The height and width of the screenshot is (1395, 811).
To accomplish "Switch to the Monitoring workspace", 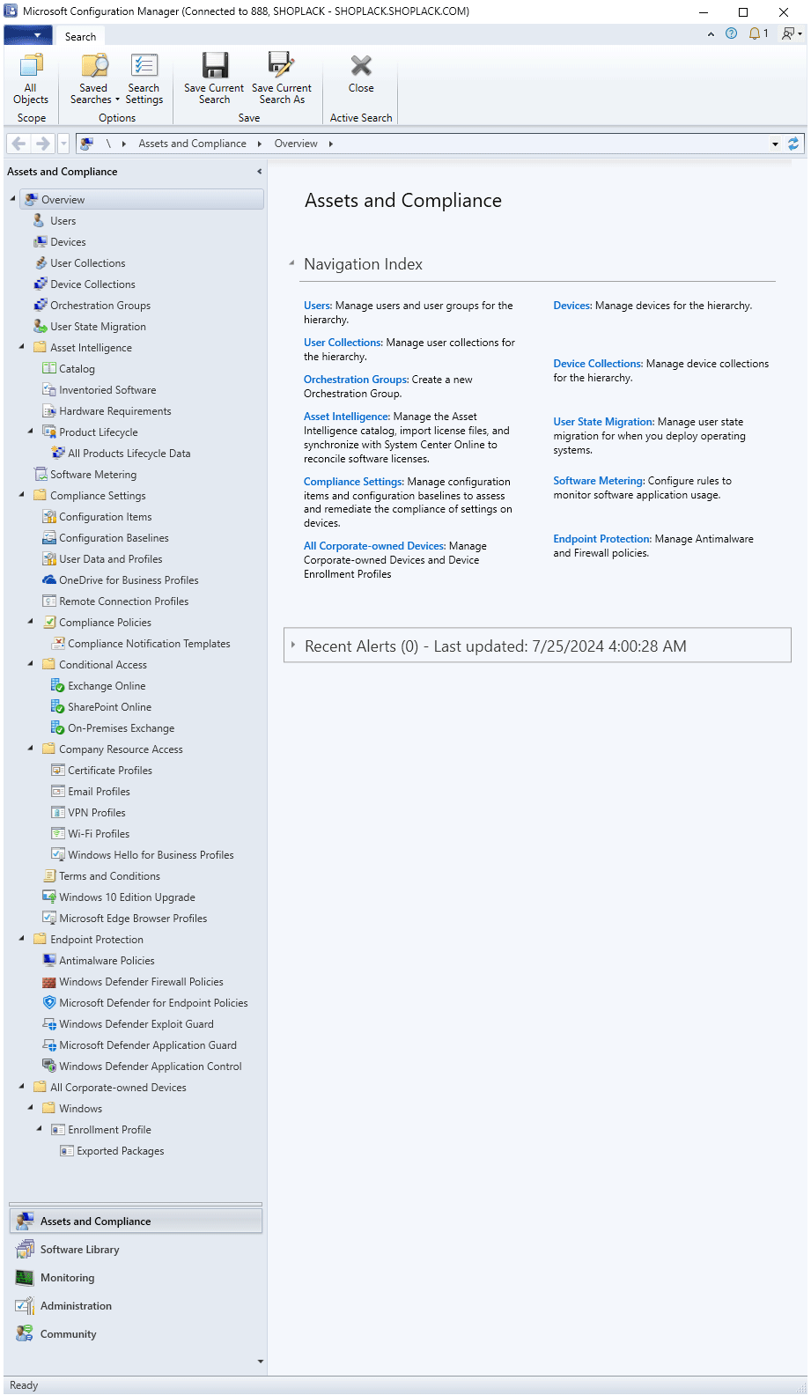I will click(67, 1278).
